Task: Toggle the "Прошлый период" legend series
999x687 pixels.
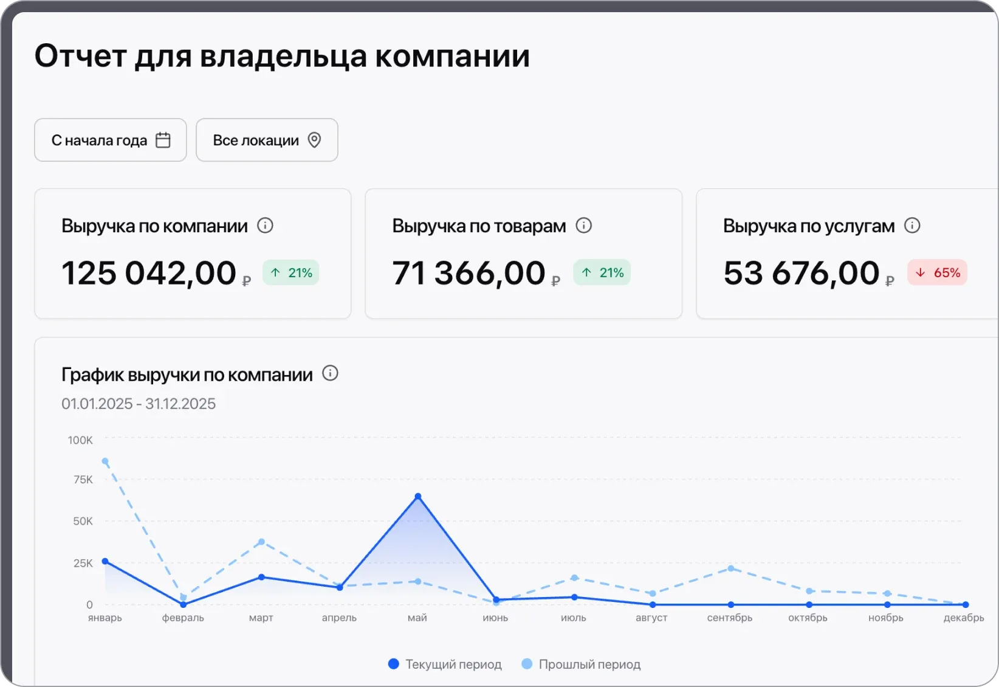Action: [582, 664]
